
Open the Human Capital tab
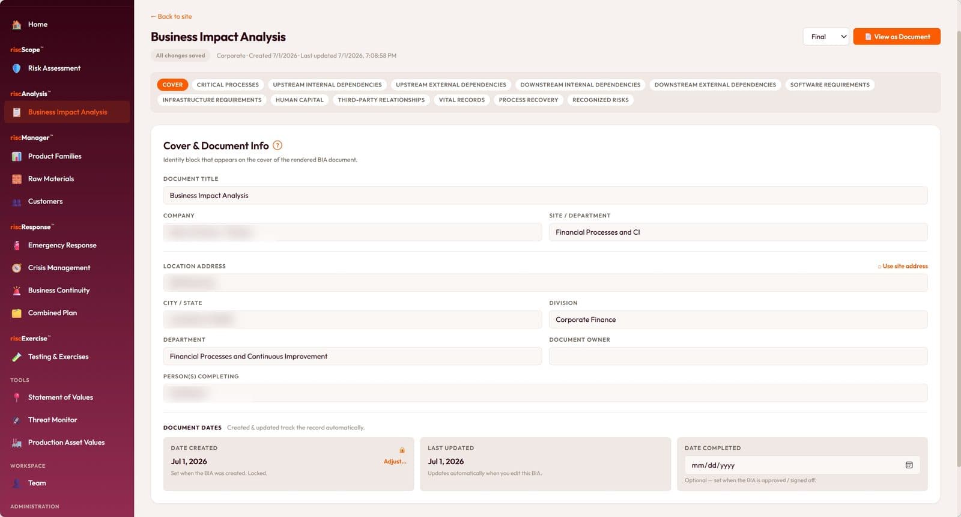pos(299,100)
